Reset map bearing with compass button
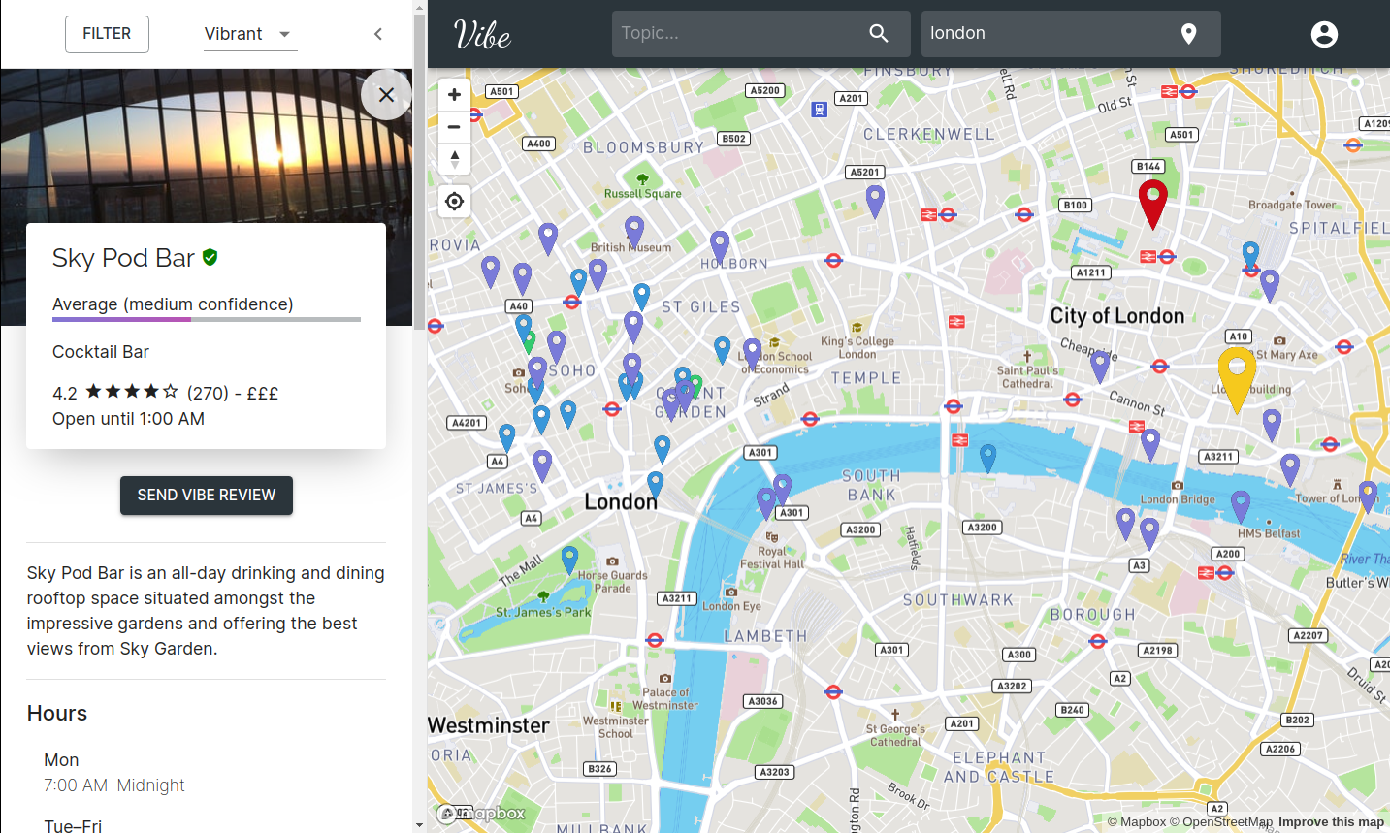This screenshot has height=833, width=1390. [454, 159]
